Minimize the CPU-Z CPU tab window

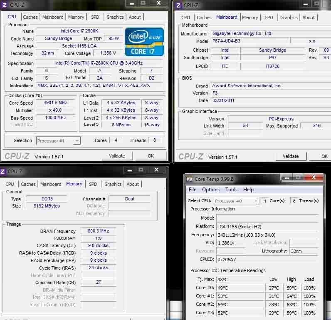(132, 3)
